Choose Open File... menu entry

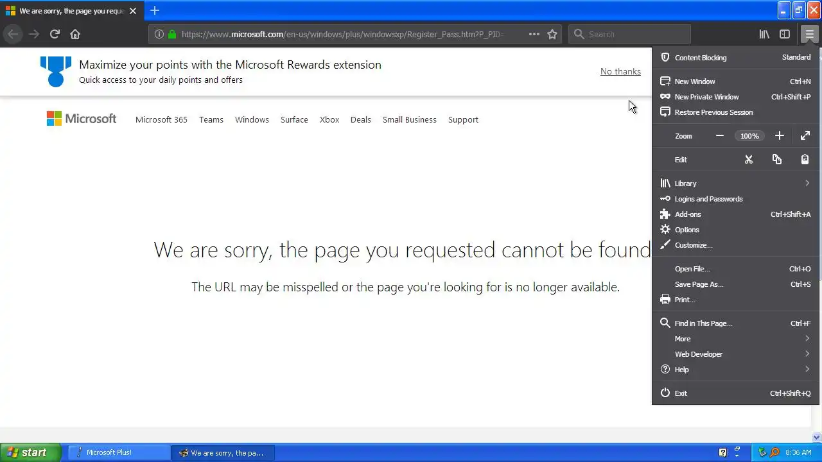click(735, 269)
